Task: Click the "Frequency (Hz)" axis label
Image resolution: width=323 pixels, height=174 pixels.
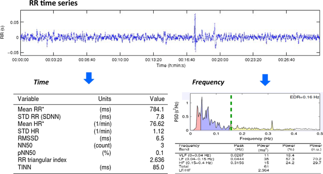Action: point(256,139)
